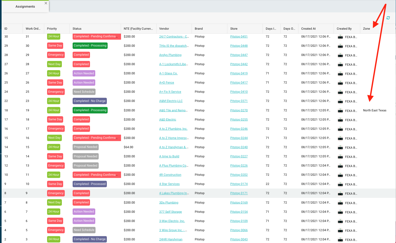Select the Assignments tab

click(x=25, y=7)
